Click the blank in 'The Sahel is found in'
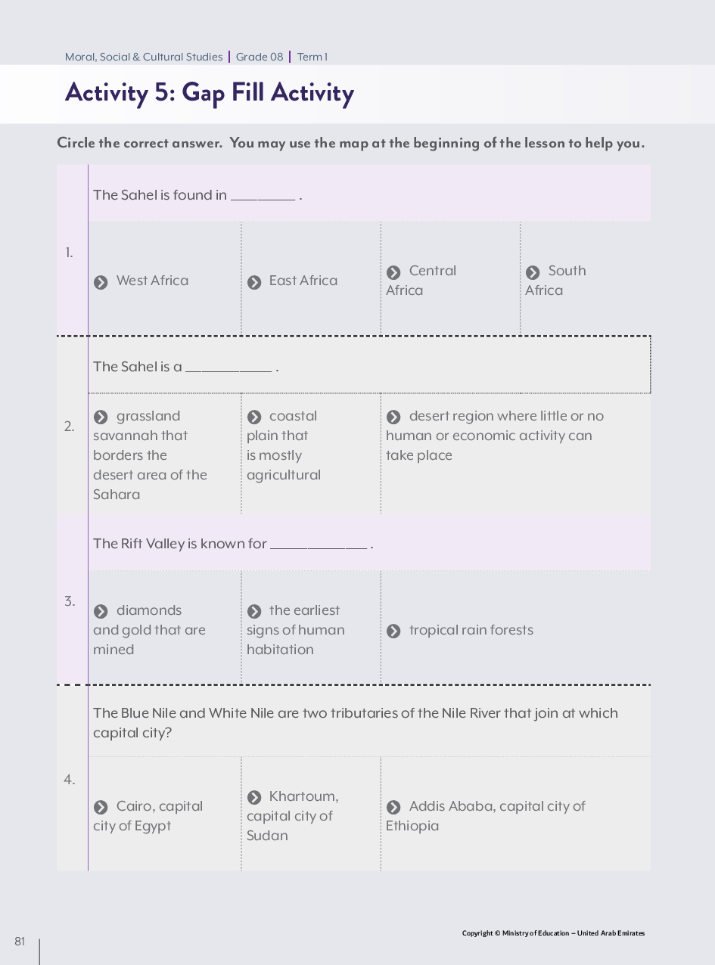Viewport: 715px width, 965px height. [x=263, y=197]
